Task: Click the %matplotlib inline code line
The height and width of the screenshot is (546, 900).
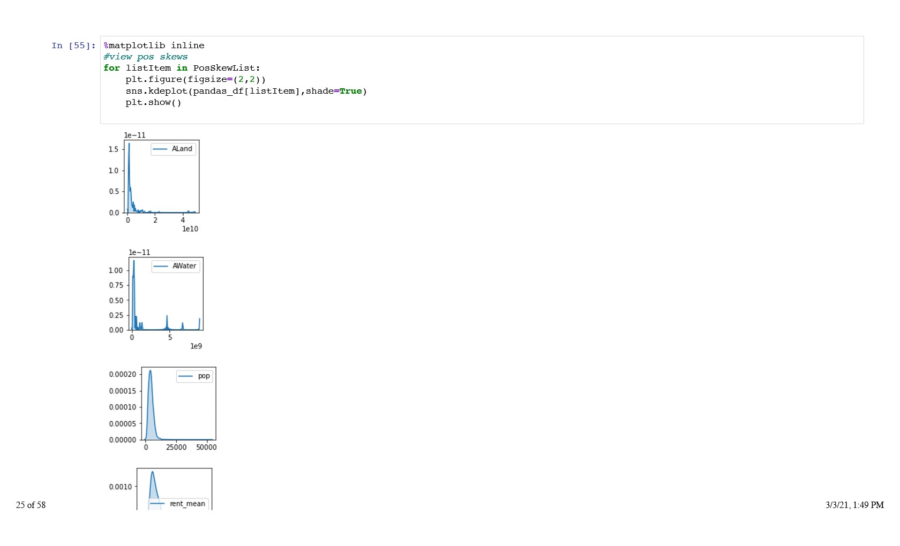Action: coord(154,46)
